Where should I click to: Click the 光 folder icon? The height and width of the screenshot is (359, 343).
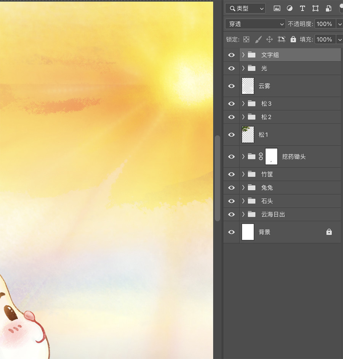click(x=252, y=68)
